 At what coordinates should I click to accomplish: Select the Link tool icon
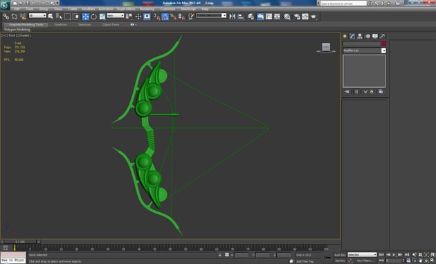pos(6,17)
